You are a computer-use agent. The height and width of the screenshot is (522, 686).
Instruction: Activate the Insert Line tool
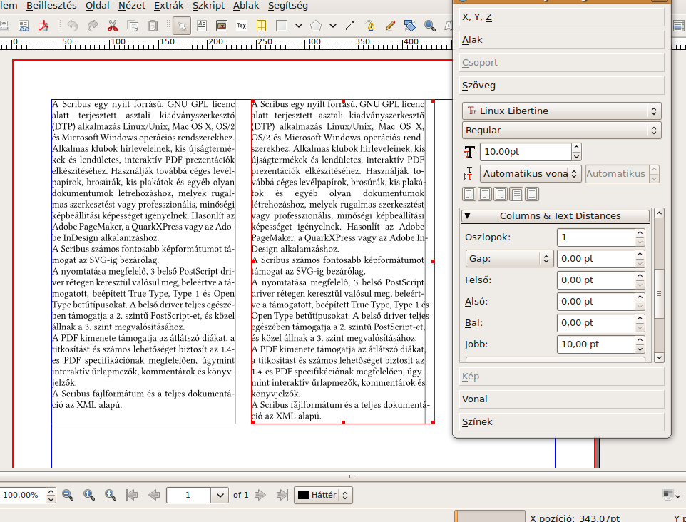coord(350,26)
